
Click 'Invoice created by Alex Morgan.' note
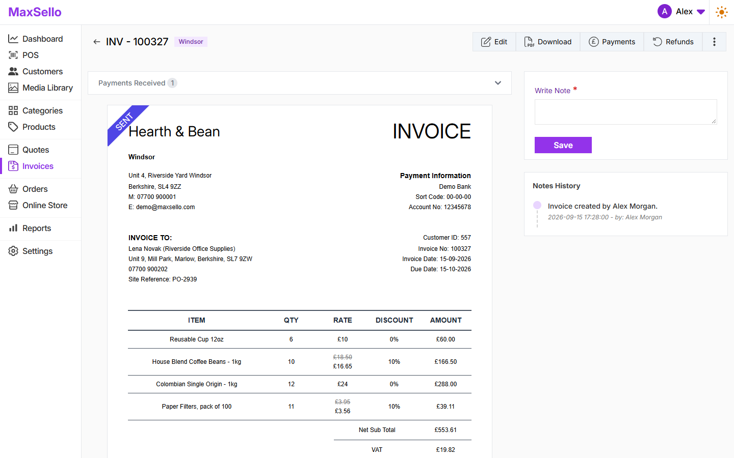pyautogui.click(x=602, y=206)
